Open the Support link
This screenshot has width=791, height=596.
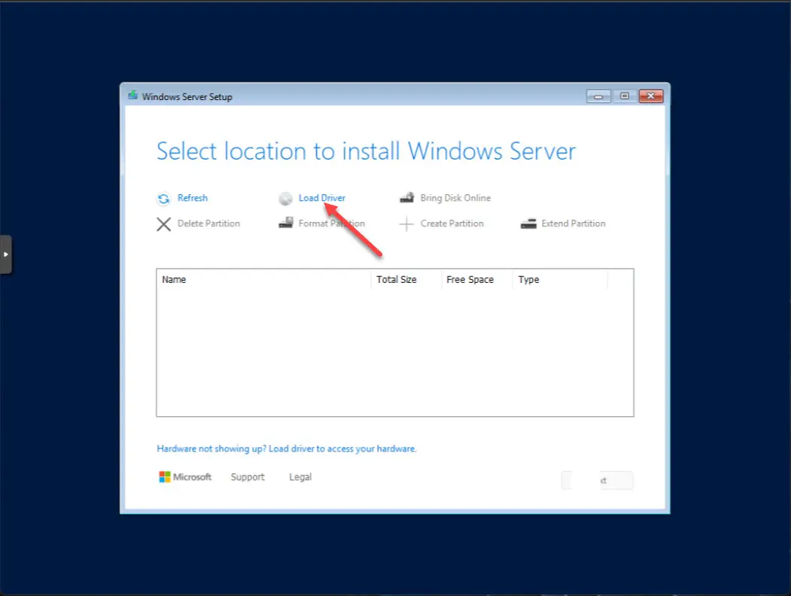pyautogui.click(x=247, y=477)
